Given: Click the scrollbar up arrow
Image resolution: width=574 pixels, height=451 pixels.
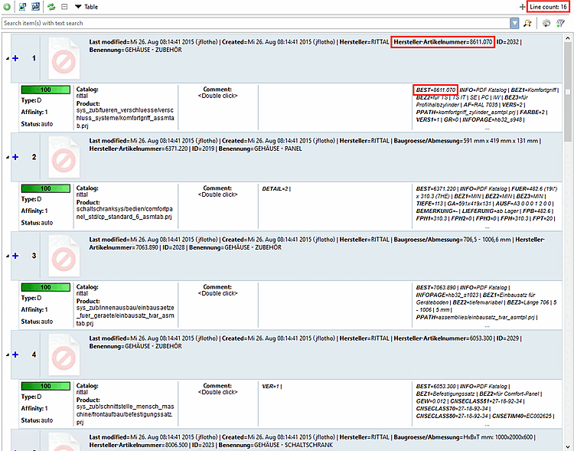Looking at the screenshot, I should tap(568, 38).
